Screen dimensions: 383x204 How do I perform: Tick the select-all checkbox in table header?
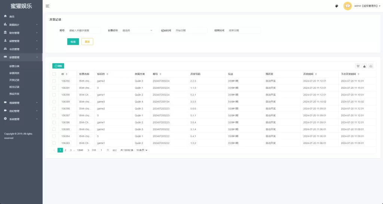click(54, 74)
